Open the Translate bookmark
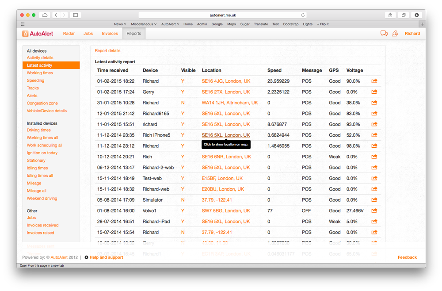 261,24
